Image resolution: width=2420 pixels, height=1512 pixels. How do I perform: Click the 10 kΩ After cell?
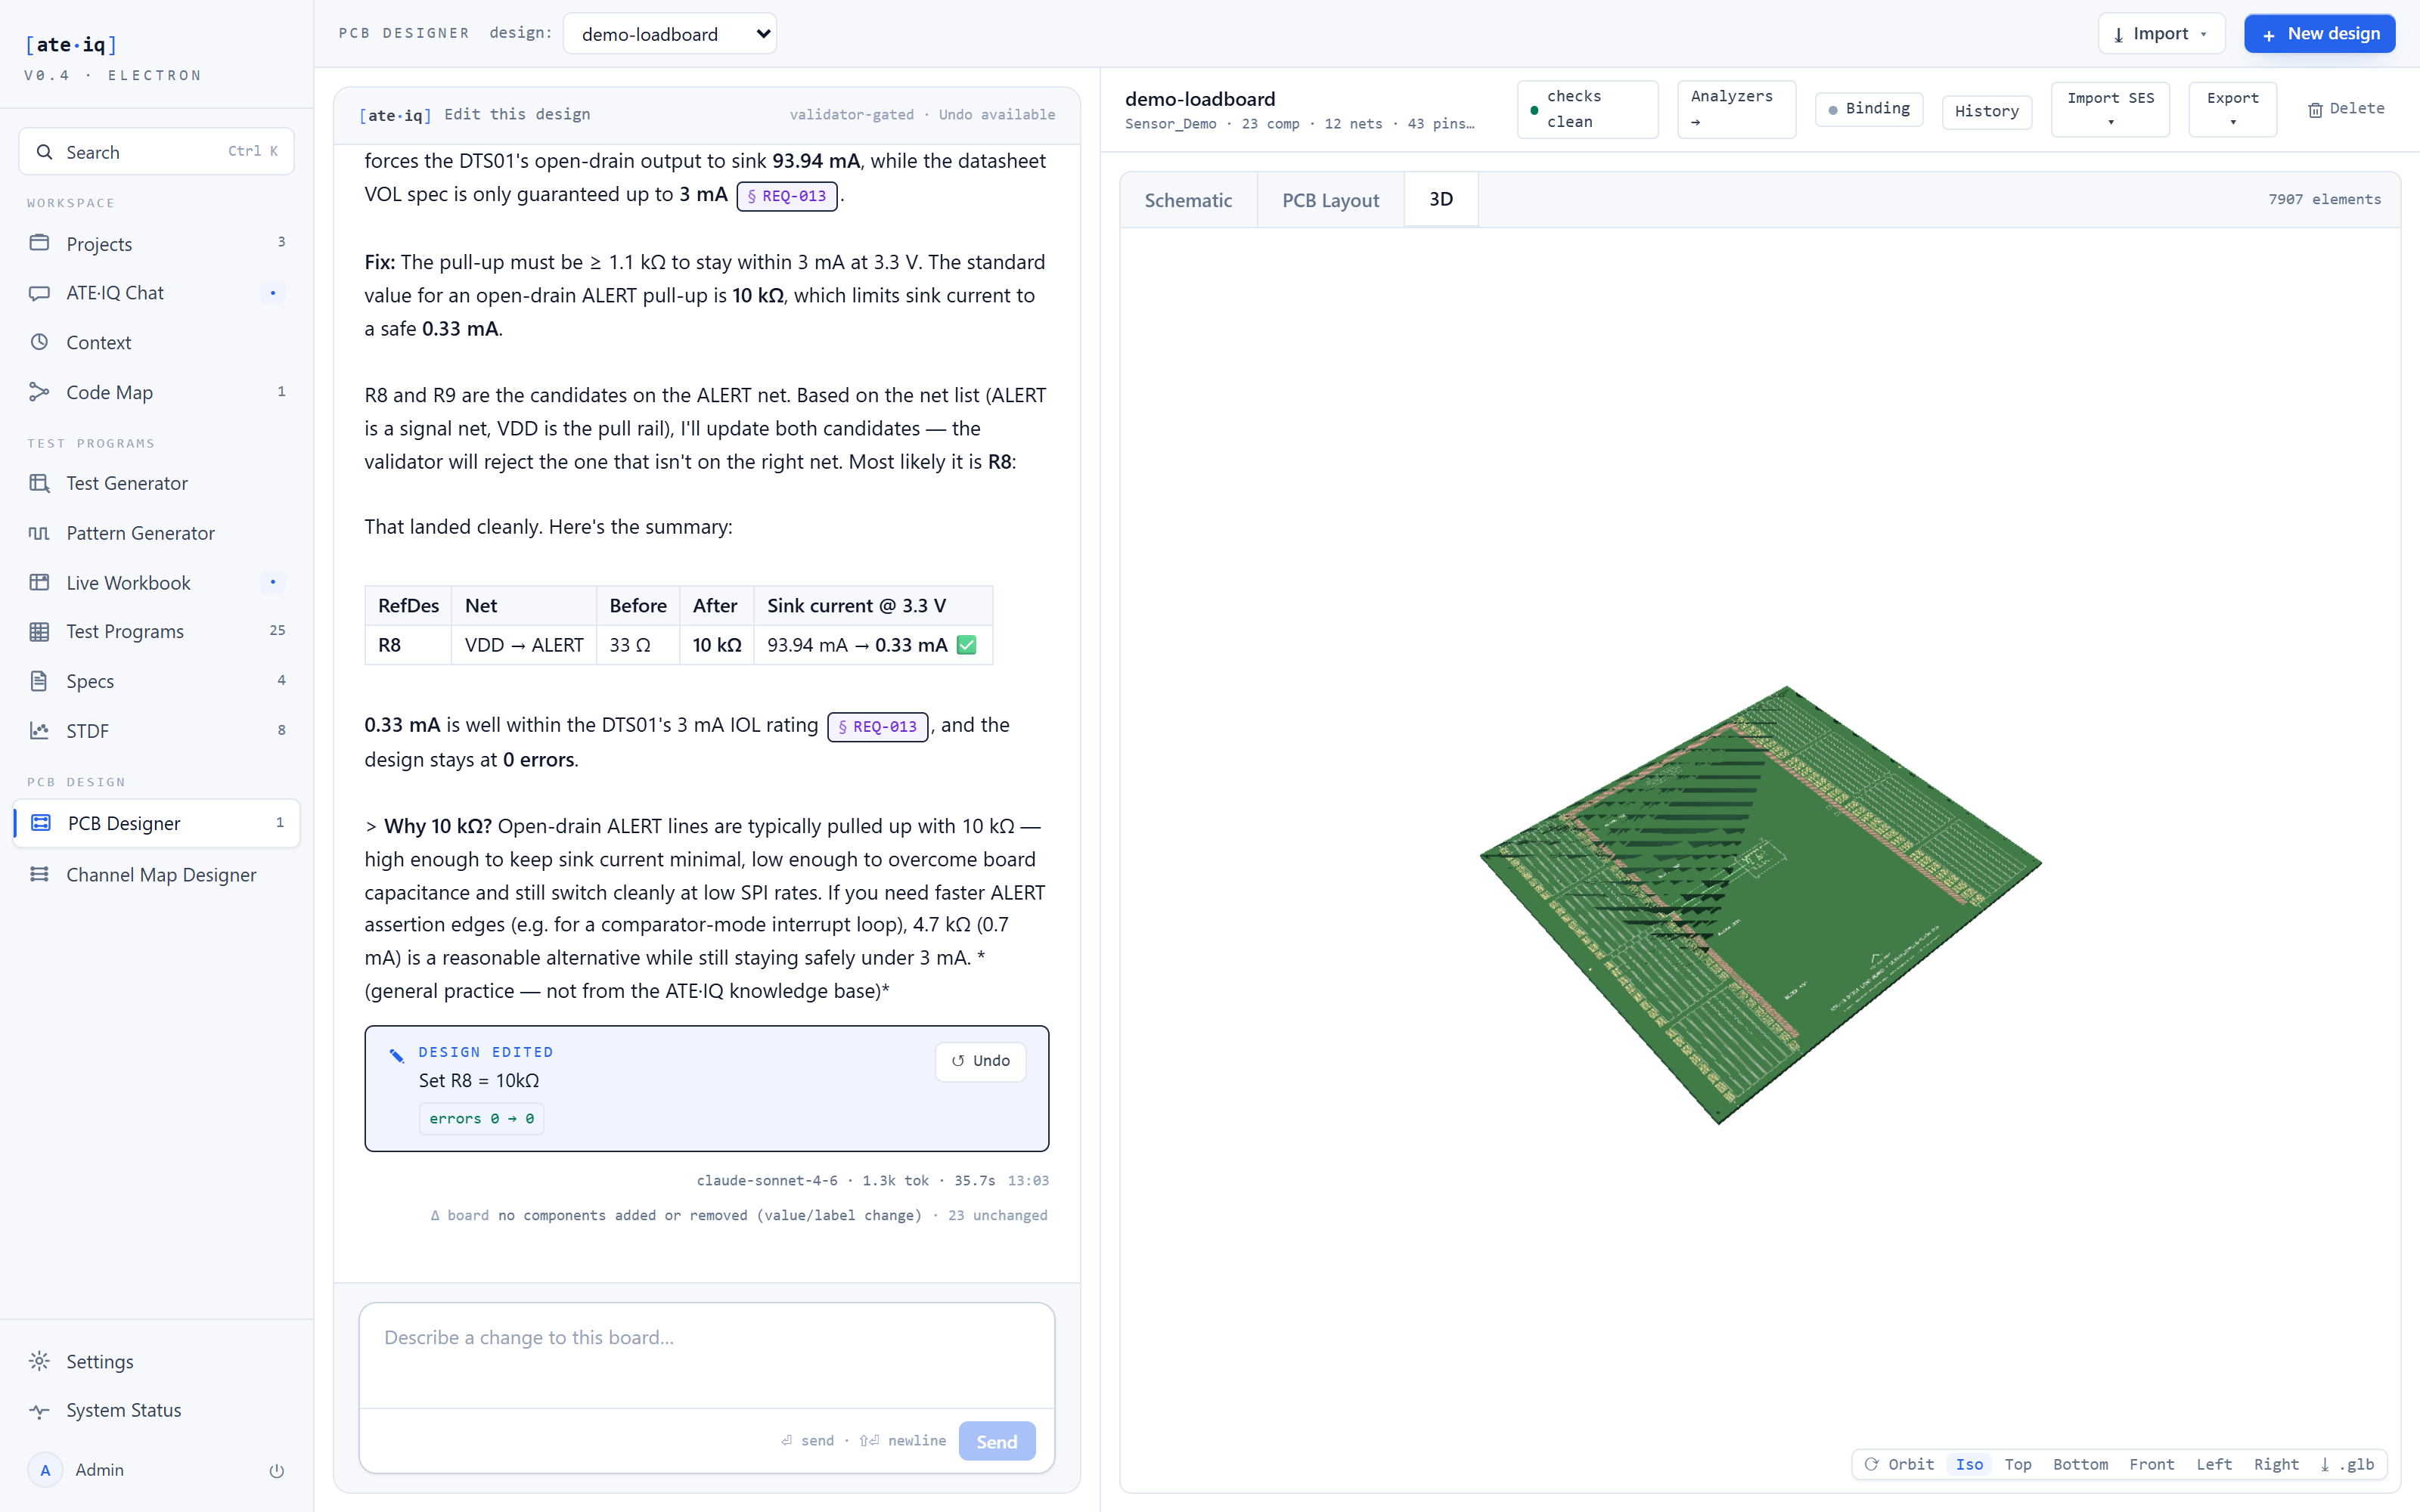pos(717,645)
